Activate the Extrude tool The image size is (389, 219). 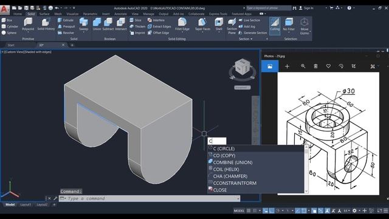click(66, 20)
